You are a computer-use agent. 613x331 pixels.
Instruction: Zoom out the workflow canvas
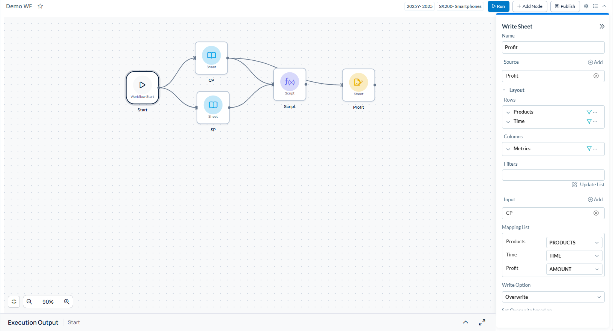coord(29,302)
